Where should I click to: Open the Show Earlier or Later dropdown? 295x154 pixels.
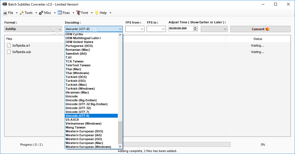click(x=214, y=29)
